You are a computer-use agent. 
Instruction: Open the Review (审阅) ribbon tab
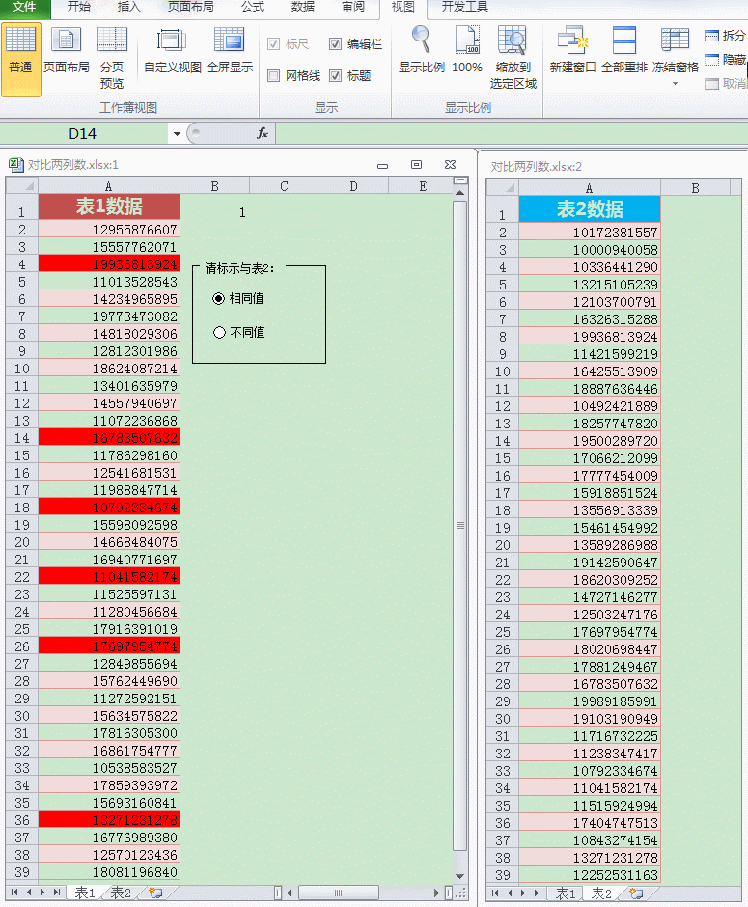coord(353,7)
